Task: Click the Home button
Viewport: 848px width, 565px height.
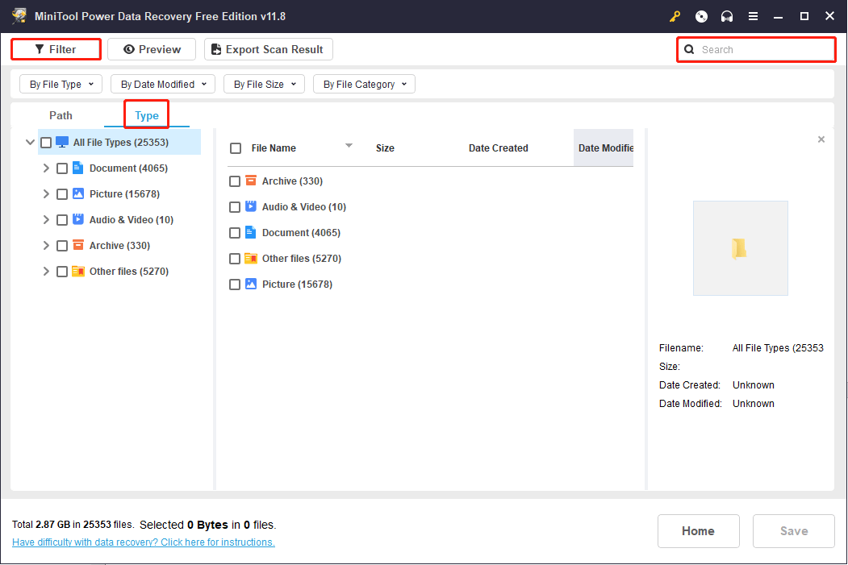Action: [698, 531]
